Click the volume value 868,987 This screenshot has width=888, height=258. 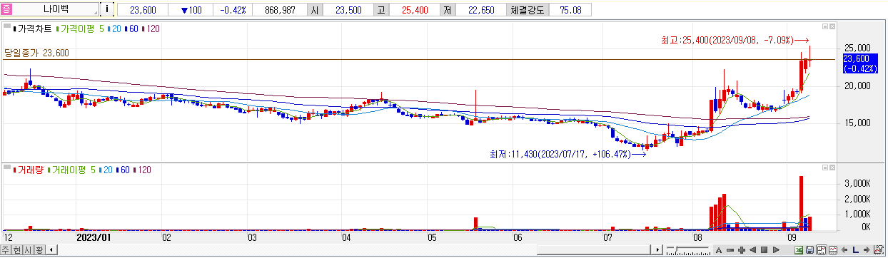point(280,10)
